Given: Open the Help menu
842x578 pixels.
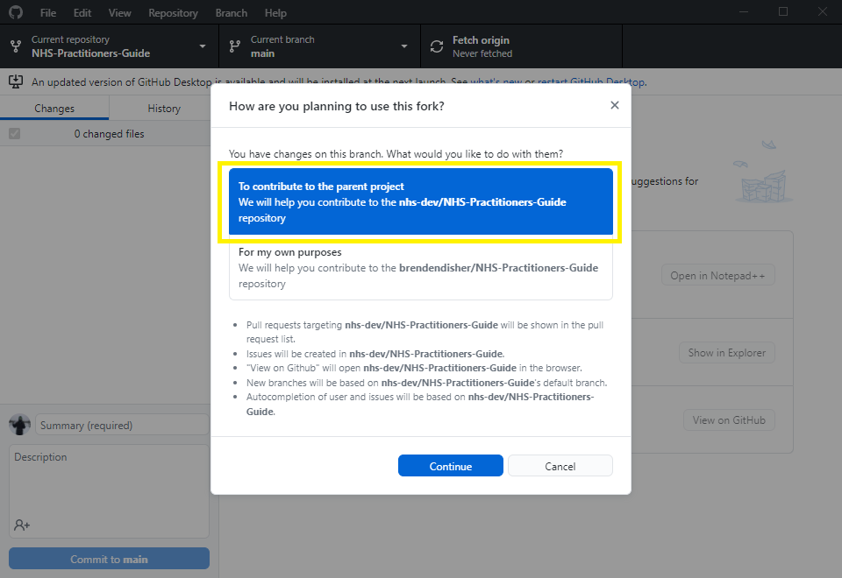Looking at the screenshot, I should click(x=275, y=13).
